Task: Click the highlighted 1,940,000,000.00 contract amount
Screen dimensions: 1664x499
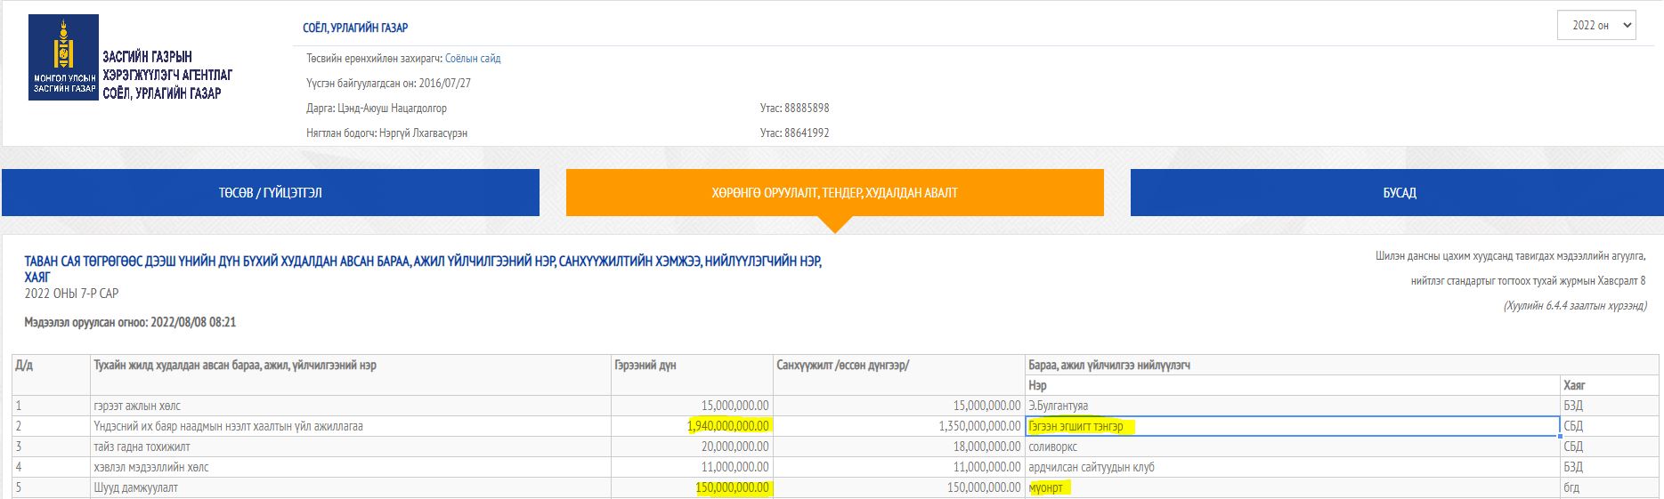Action: (x=728, y=427)
